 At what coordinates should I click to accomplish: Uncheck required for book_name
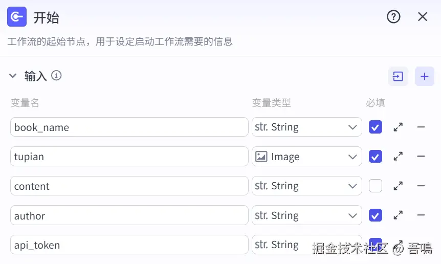click(x=376, y=127)
